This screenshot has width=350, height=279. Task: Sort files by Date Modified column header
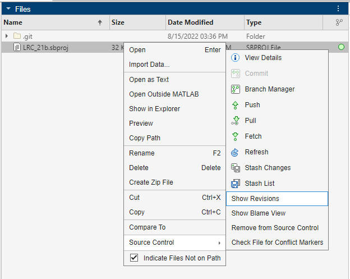(x=191, y=22)
